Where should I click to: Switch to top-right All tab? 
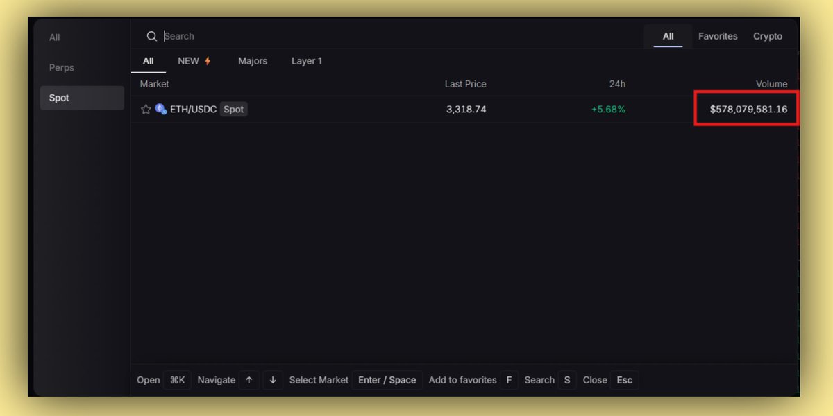coord(668,36)
